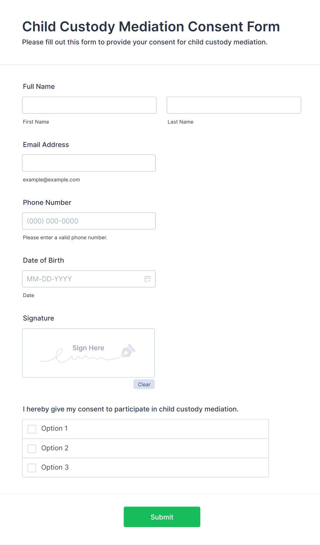Focus the First Name input field

coord(89,105)
